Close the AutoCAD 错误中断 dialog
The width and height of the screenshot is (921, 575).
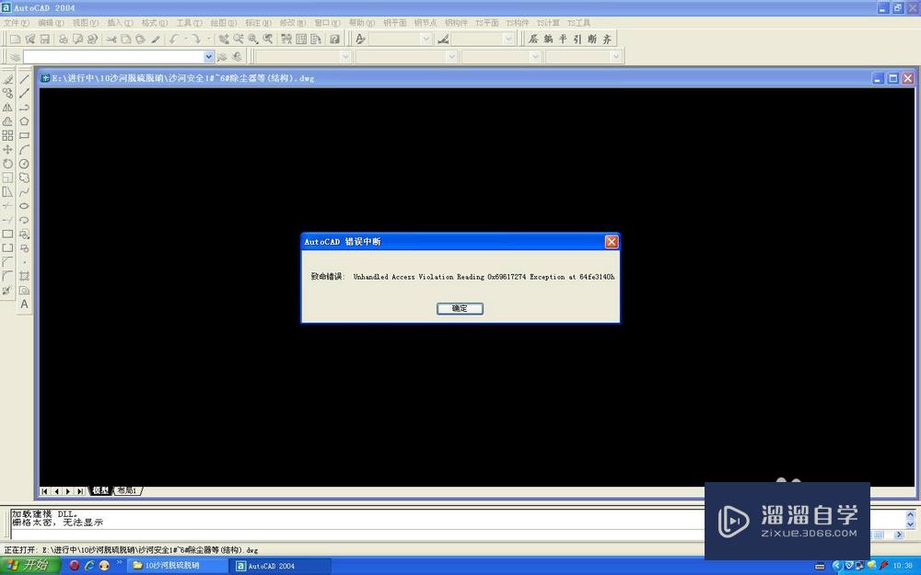click(x=612, y=242)
